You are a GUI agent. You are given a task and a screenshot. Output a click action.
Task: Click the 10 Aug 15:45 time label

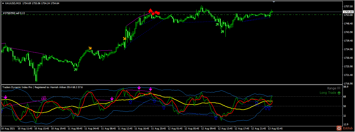(x=42, y=129)
